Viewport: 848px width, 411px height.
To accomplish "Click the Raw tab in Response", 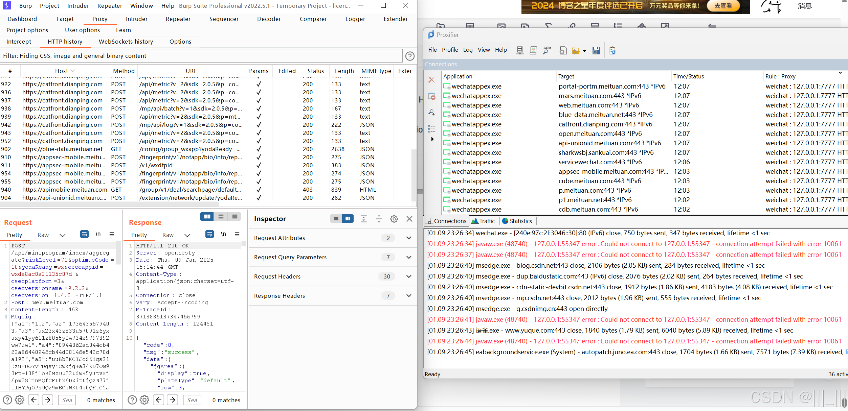I will pos(168,235).
